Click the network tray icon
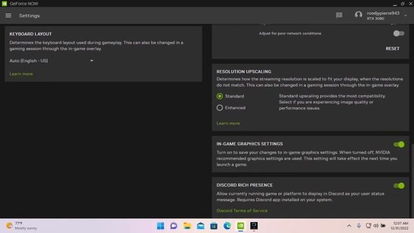This screenshot has height=233, width=414. 368,226
